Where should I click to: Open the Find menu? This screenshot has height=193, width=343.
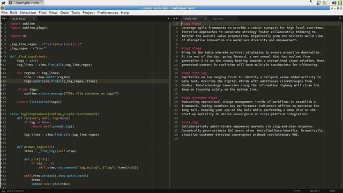click(42, 13)
